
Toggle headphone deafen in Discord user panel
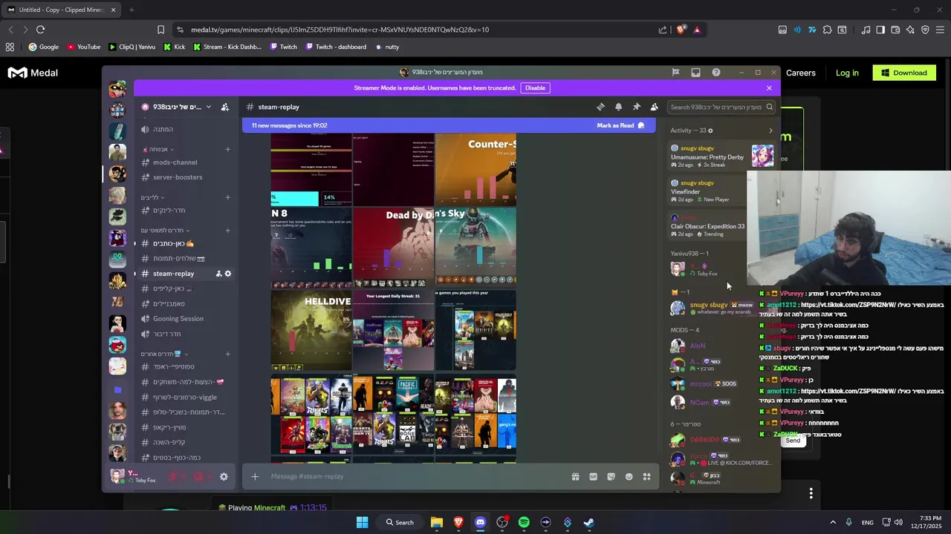(x=198, y=477)
